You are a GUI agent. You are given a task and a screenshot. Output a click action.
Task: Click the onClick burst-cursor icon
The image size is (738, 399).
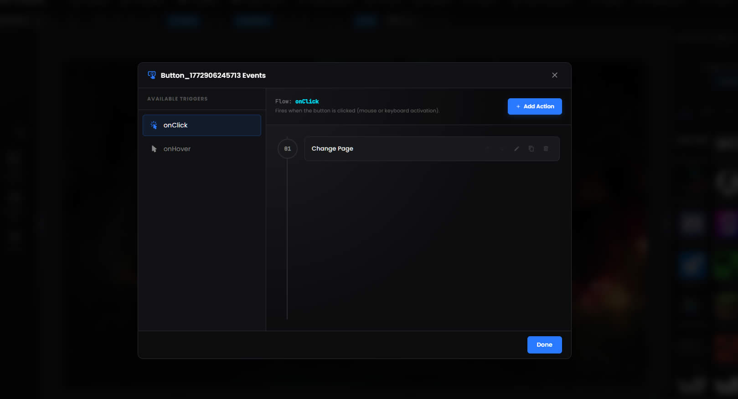[x=154, y=125]
